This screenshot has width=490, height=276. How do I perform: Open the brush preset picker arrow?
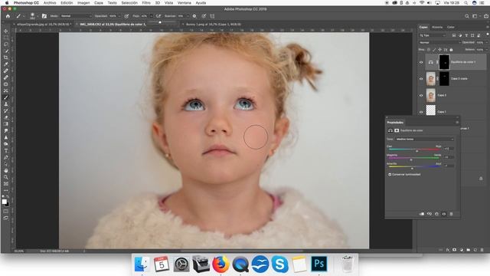(x=38, y=16)
